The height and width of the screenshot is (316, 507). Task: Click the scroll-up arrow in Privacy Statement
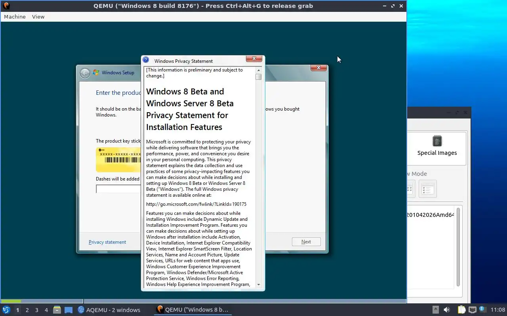point(259,70)
